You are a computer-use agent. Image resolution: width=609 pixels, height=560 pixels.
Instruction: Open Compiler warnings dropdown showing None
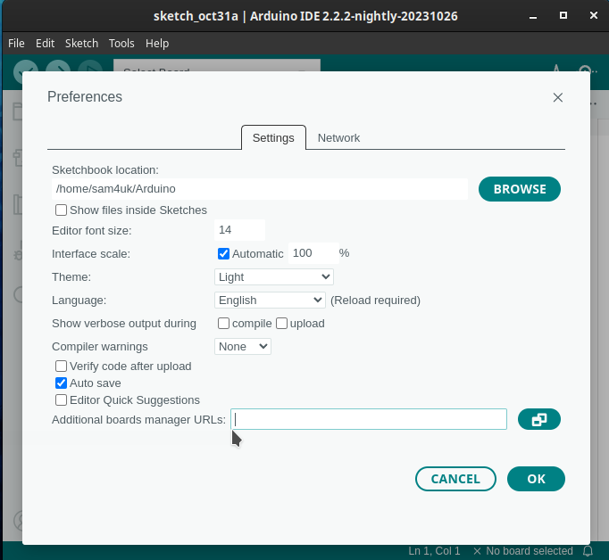[x=243, y=346]
